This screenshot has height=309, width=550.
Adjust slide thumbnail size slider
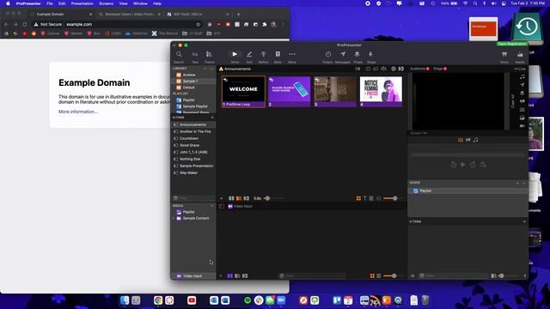[393, 198]
